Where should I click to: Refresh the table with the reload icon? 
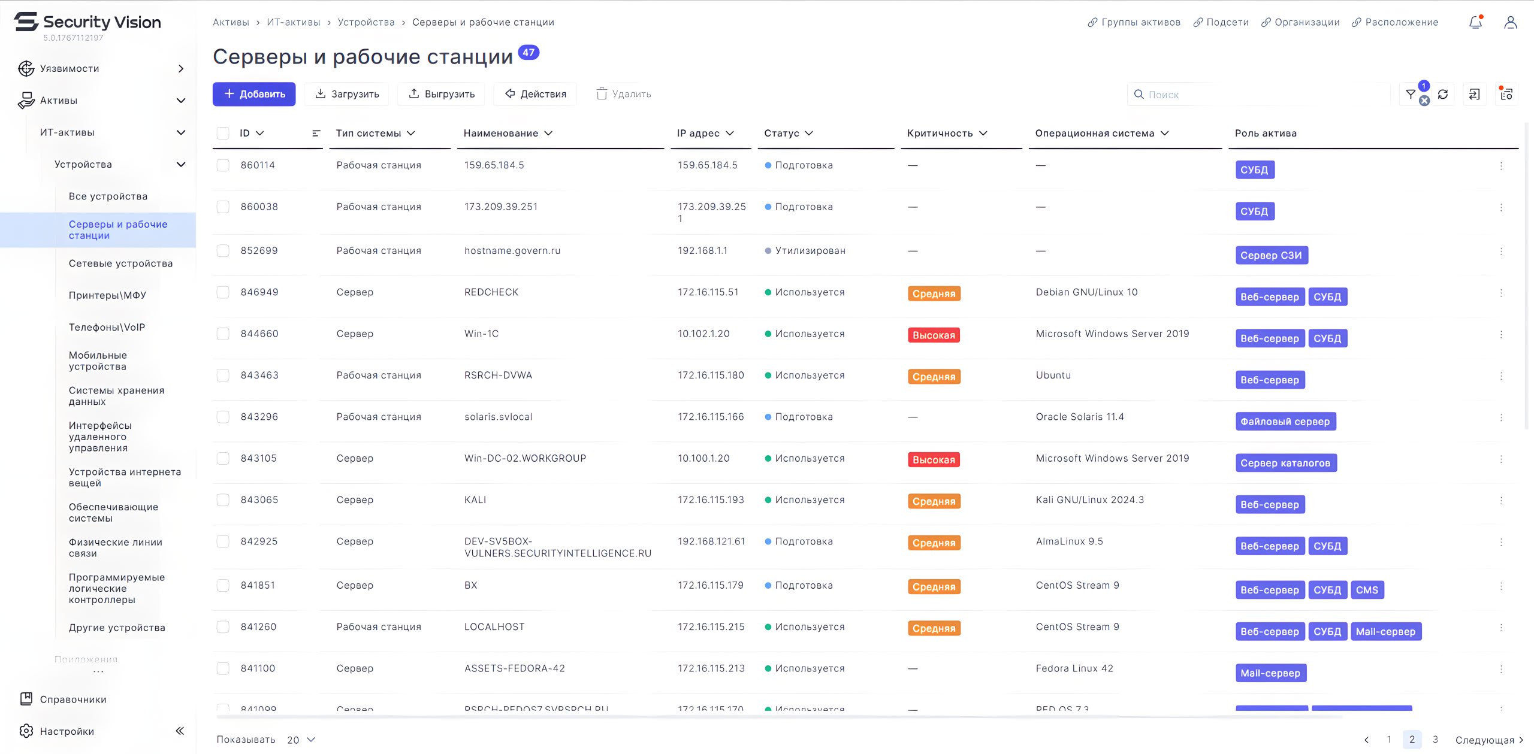pyautogui.click(x=1443, y=94)
